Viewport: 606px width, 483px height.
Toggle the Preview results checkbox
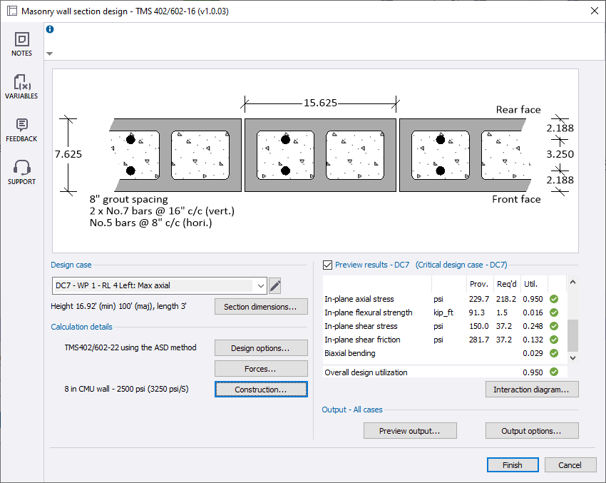328,265
